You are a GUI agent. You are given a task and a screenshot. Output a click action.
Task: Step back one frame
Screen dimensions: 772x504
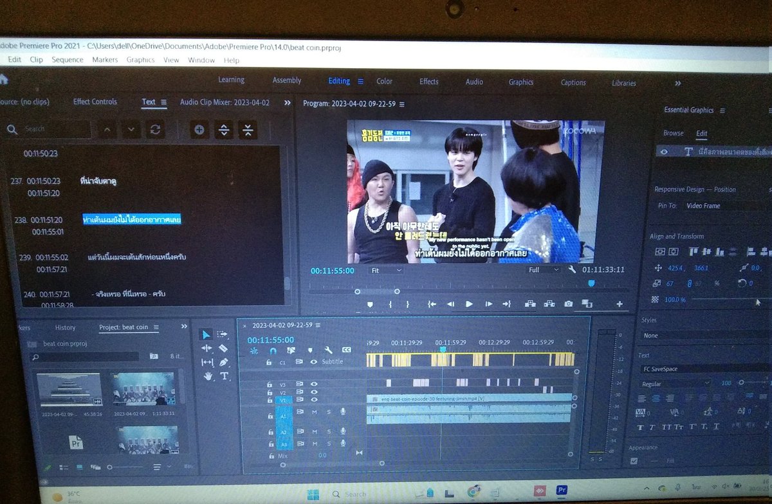[450, 304]
